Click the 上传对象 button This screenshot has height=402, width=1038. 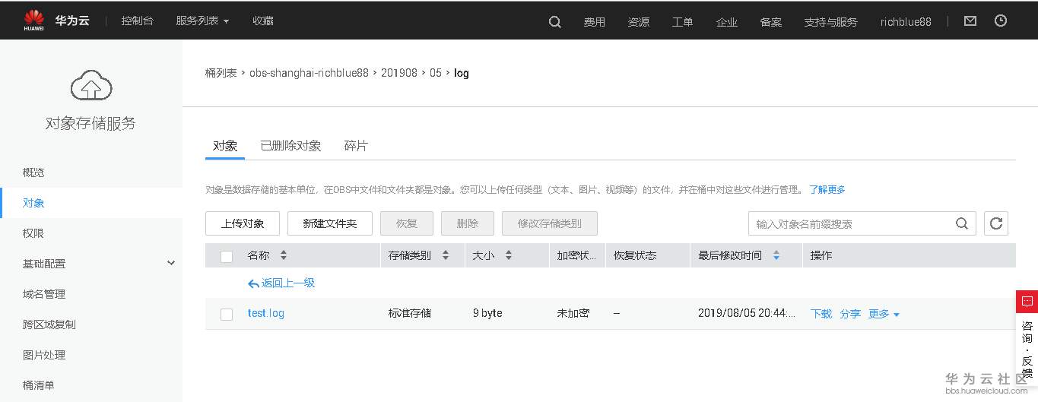coord(243,223)
